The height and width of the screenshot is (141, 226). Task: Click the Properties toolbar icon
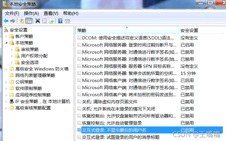(x=44, y=21)
